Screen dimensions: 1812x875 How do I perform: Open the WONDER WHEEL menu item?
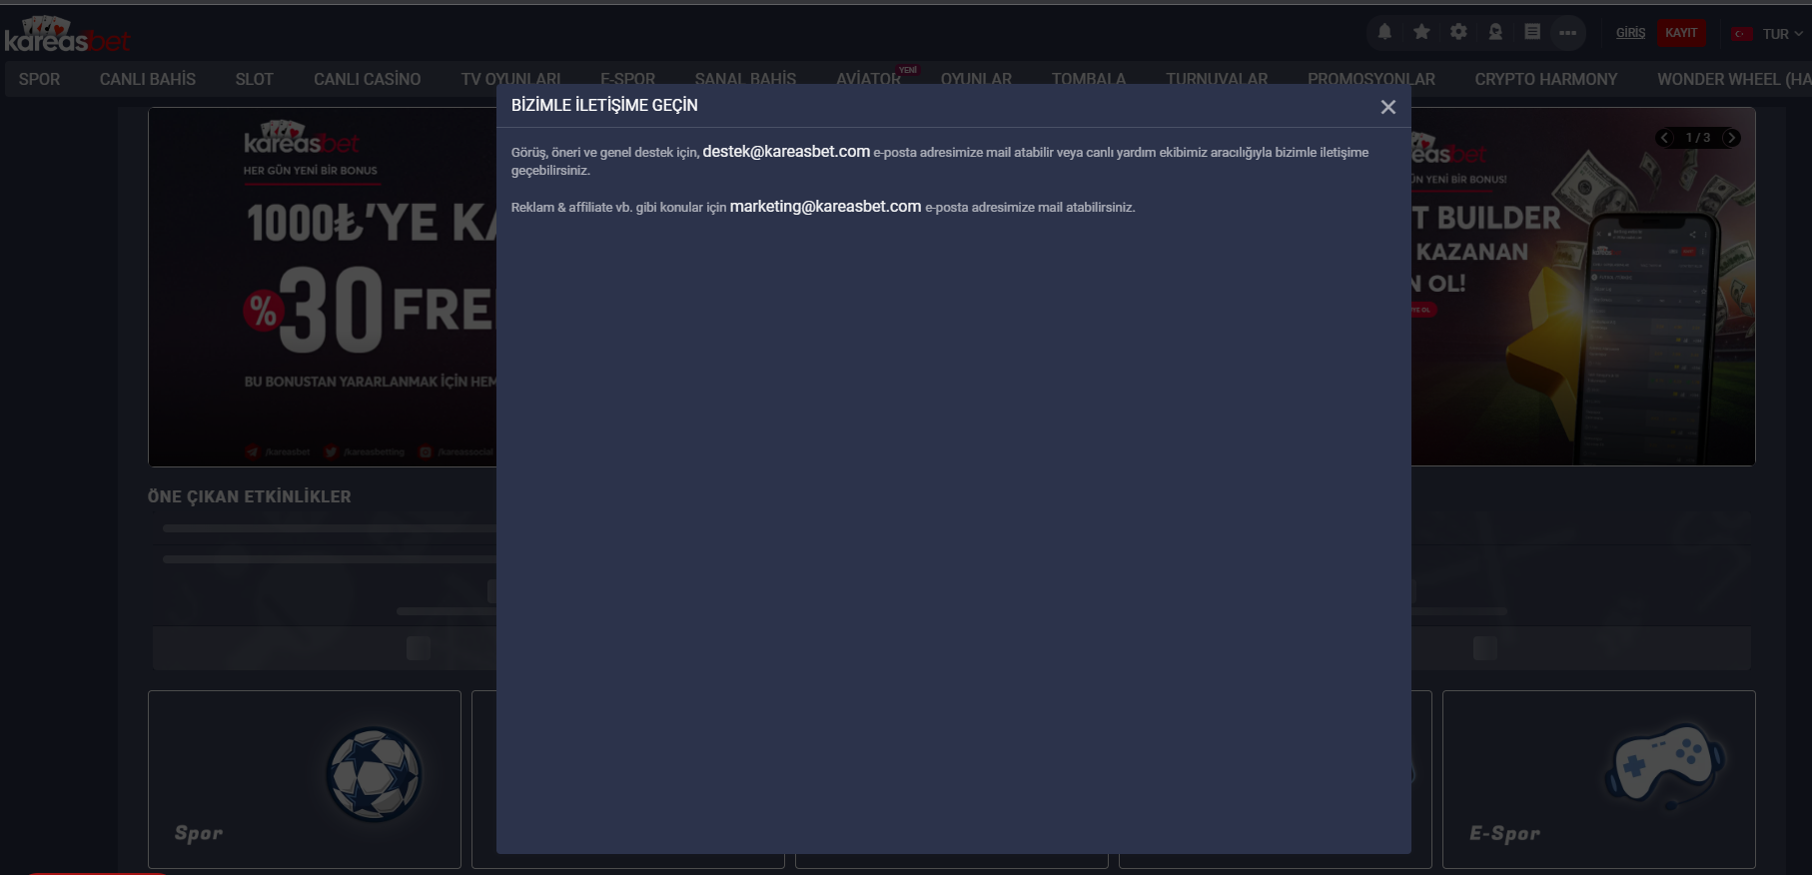pyautogui.click(x=1734, y=79)
